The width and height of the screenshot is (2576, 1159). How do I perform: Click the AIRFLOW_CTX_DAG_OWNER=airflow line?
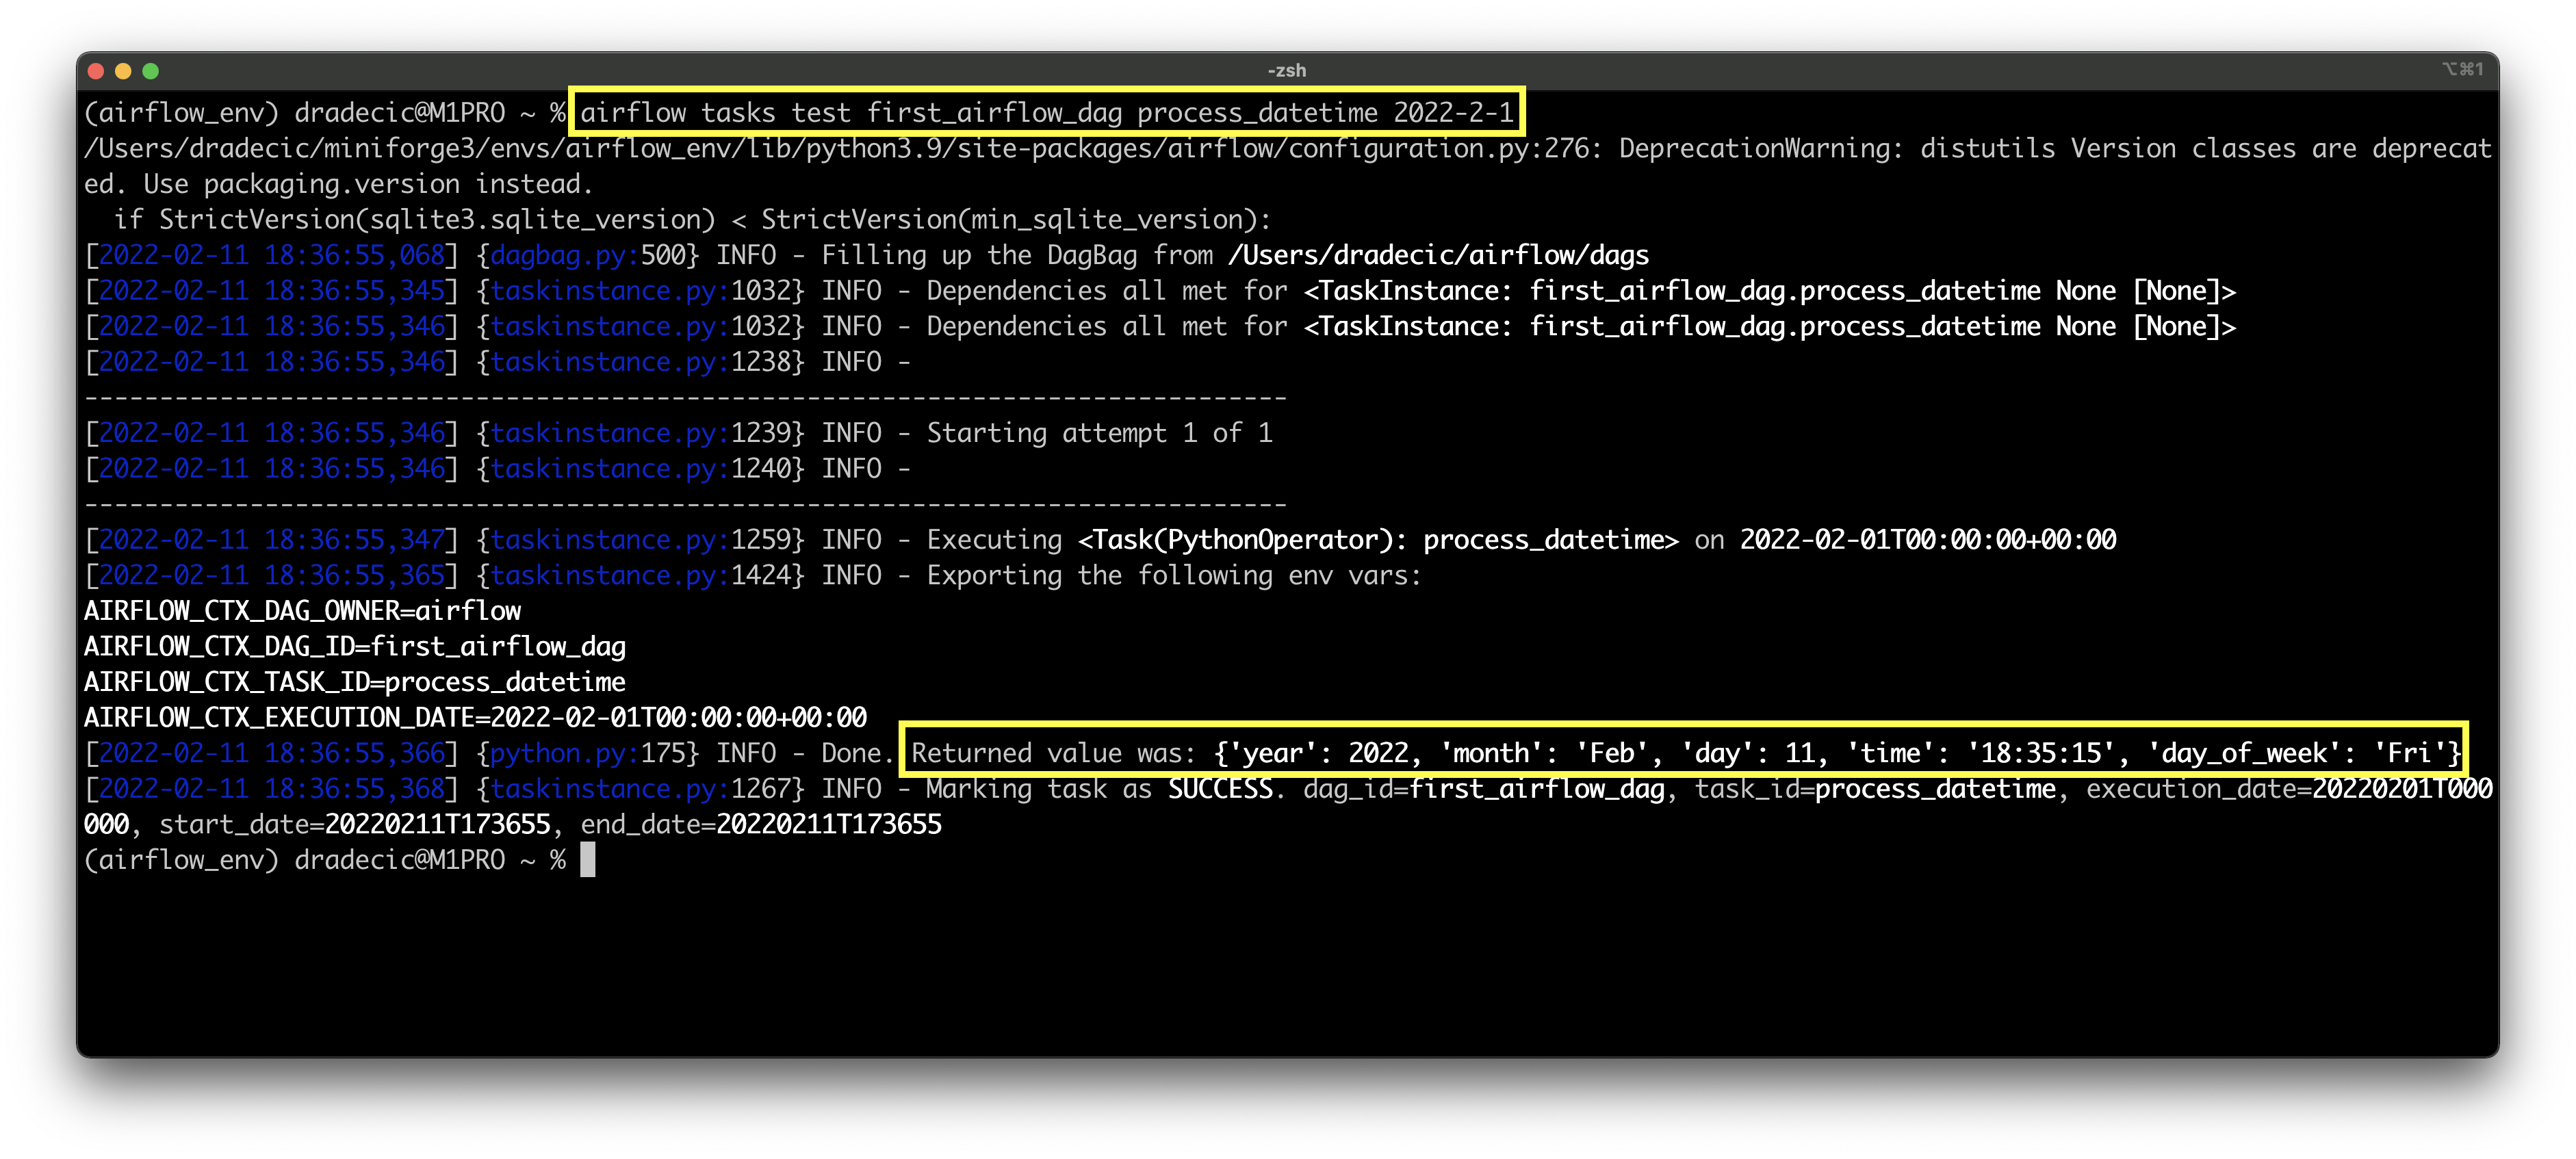pyautogui.click(x=302, y=610)
